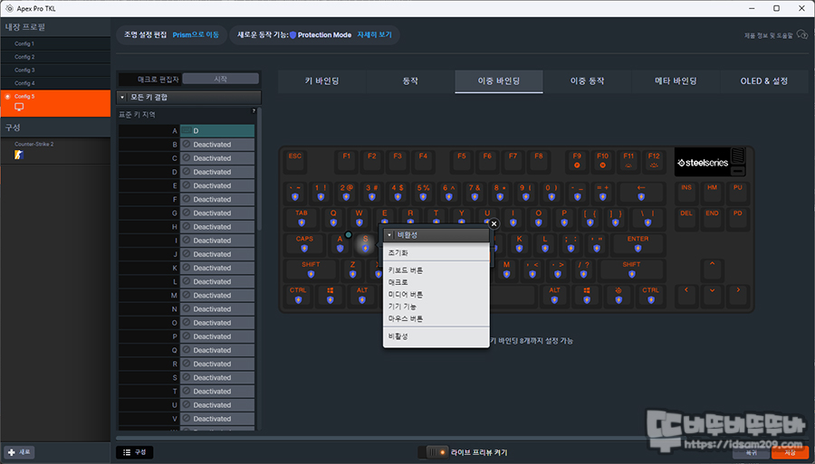This screenshot has height=464, width=815.
Task: Open the Deactivated binding for key F
Action: coord(217,199)
